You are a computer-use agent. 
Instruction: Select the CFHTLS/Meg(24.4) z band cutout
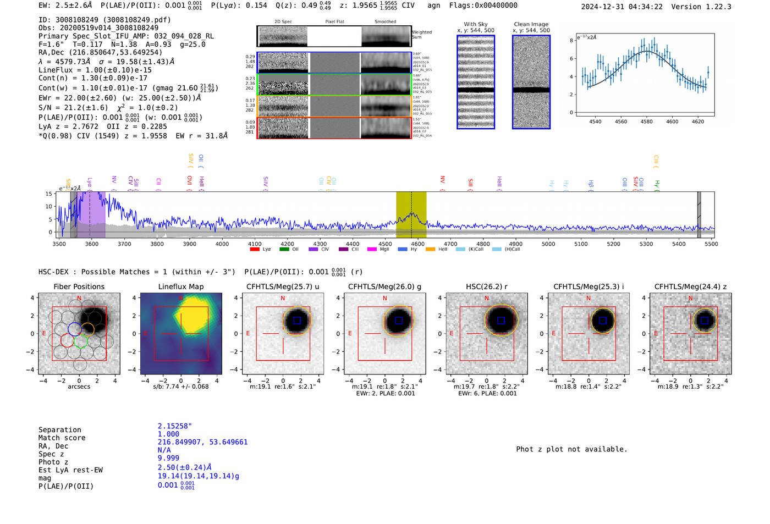pyautogui.click(x=691, y=333)
